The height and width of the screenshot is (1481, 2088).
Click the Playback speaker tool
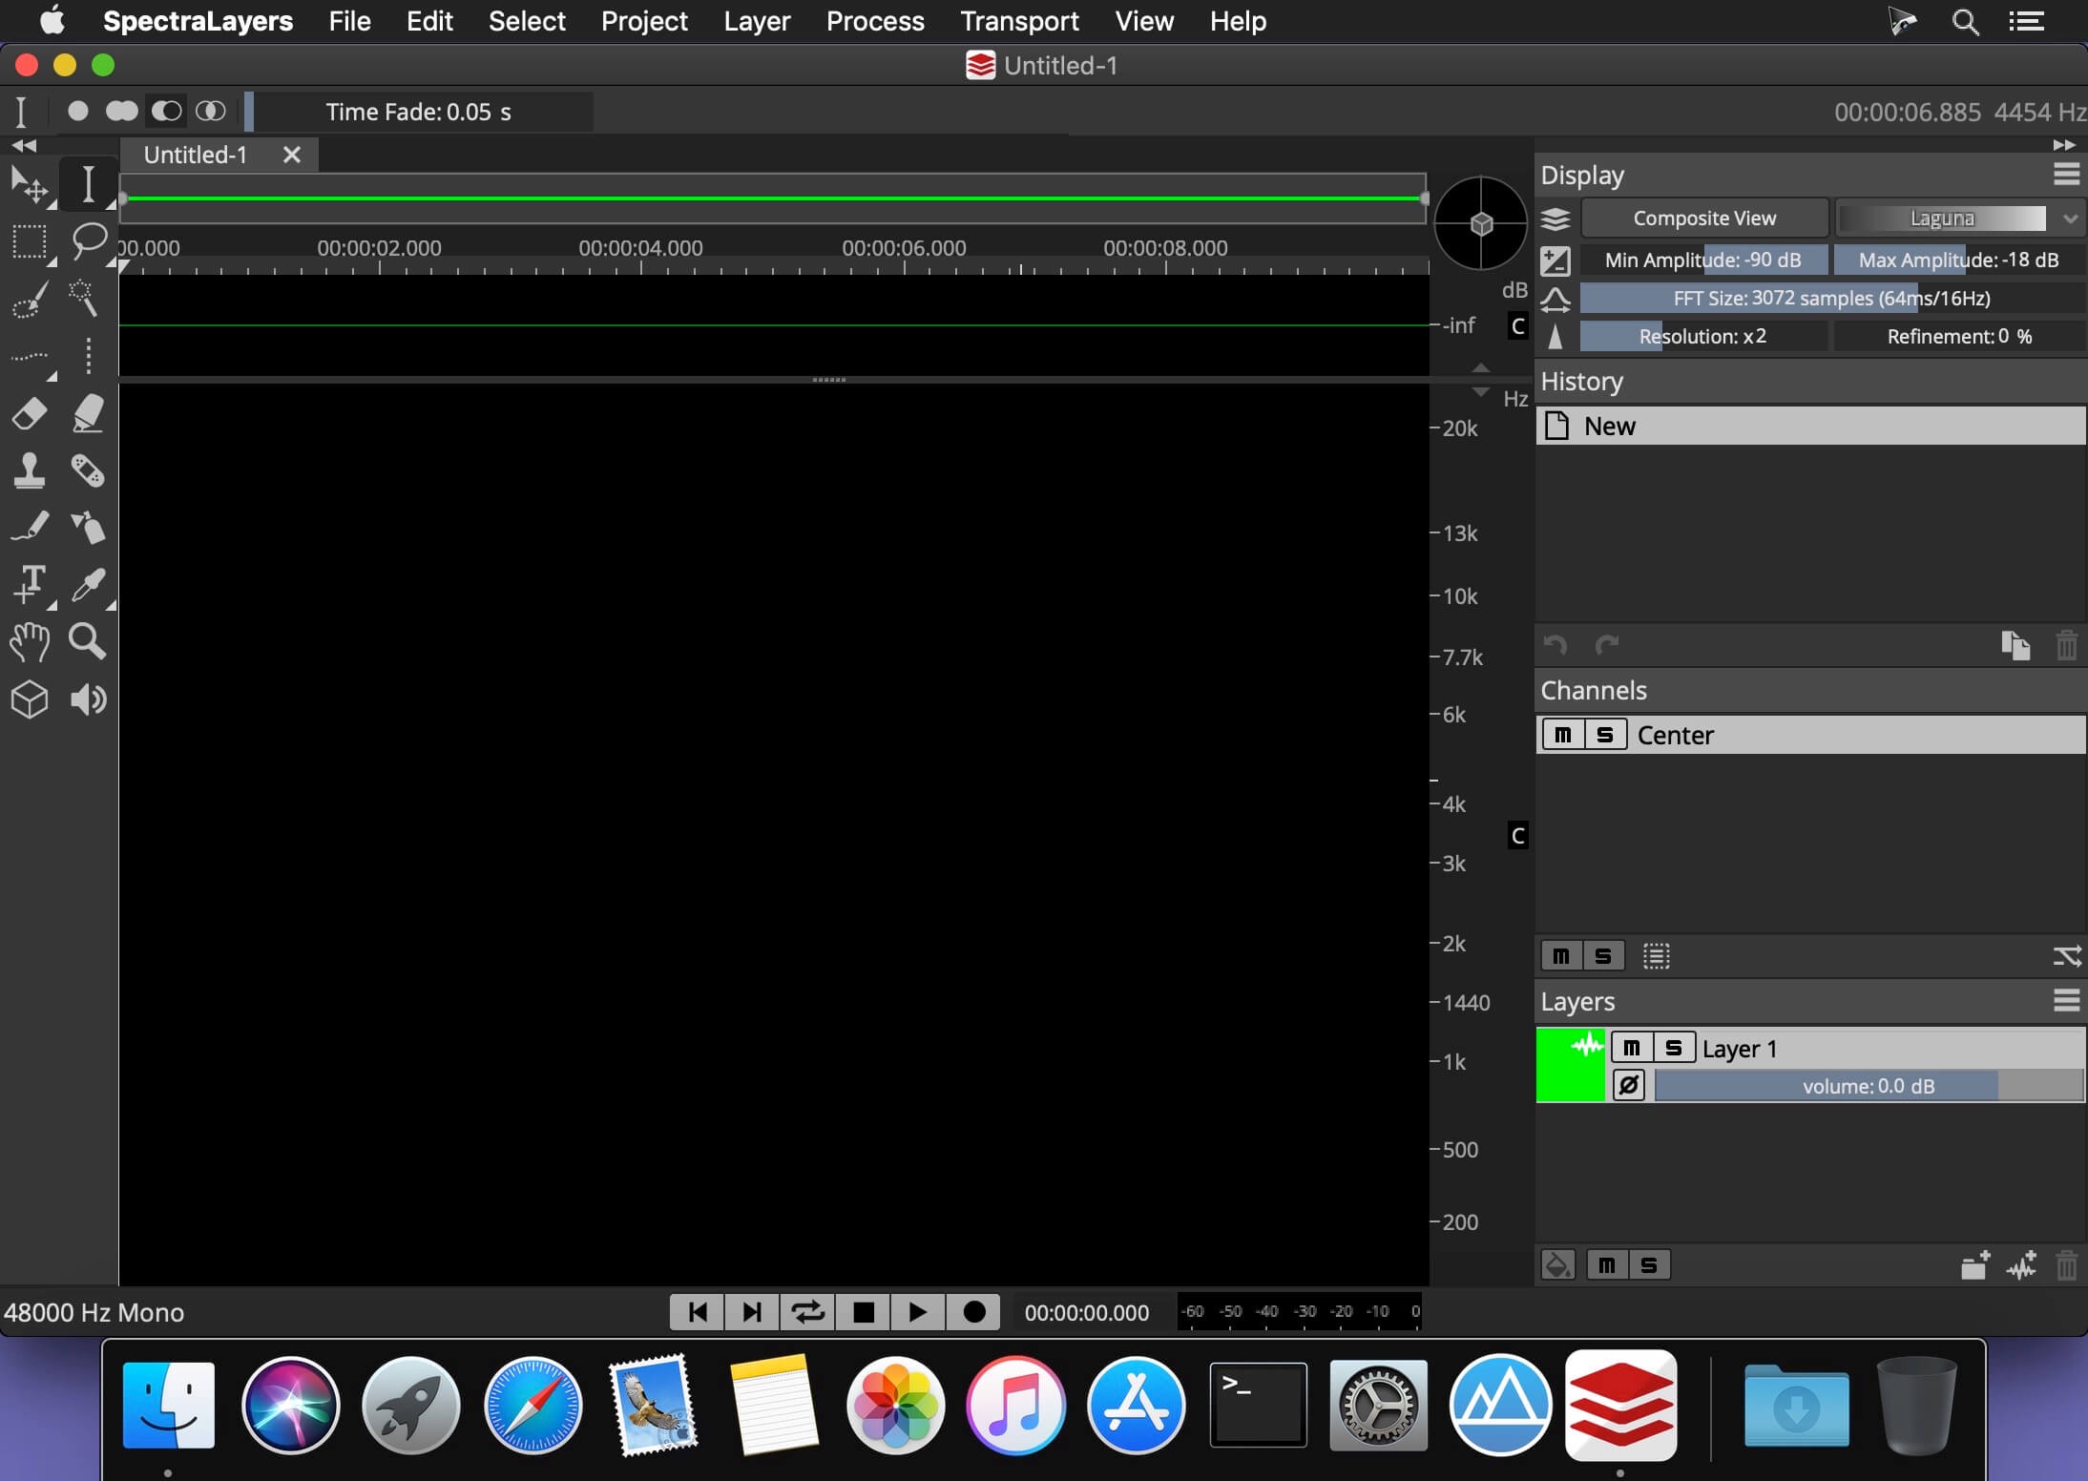click(87, 699)
